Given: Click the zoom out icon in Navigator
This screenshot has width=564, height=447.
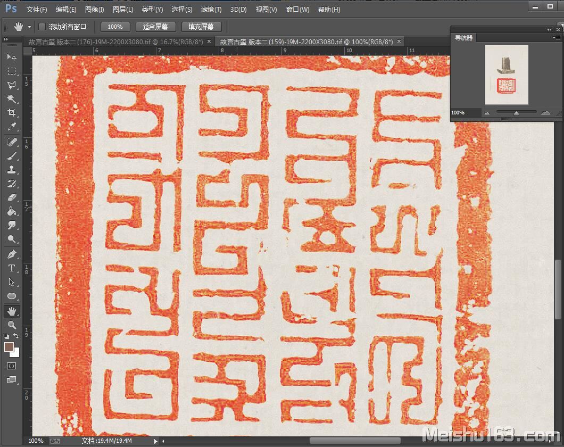Looking at the screenshot, I should (487, 113).
